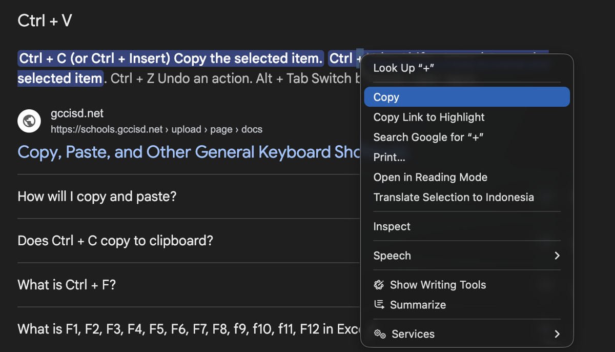Click the globe favicon beside gccisd.net
The width and height of the screenshot is (615, 352).
coord(29,122)
